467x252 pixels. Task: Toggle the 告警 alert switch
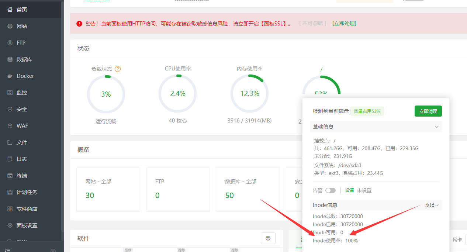tap(331, 190)
